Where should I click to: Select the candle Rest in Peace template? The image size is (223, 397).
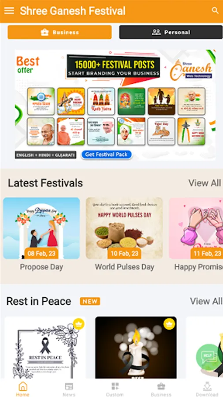coord(136,348)
